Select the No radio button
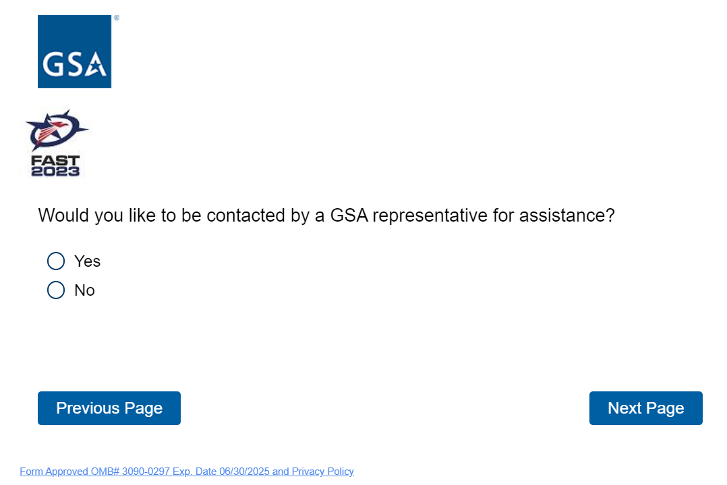The height and width of the screenshot is (485, 727). pos(56,290)
